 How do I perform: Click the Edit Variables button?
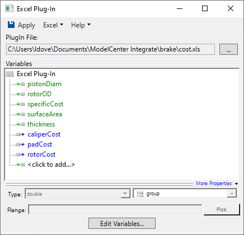click(x=122, y=223)
